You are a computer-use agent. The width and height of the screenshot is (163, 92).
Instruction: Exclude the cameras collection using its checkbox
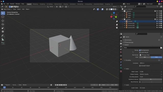coord(155,19)
